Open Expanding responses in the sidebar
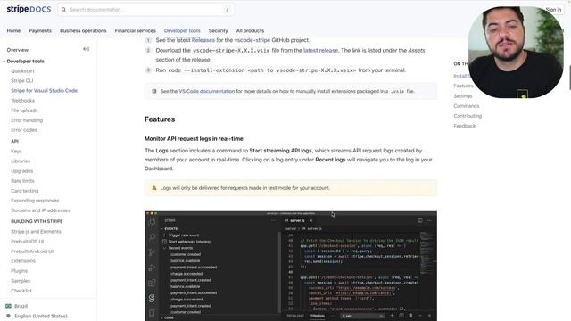The height and width of the screenshot is (321, 571). click(35, 201)
